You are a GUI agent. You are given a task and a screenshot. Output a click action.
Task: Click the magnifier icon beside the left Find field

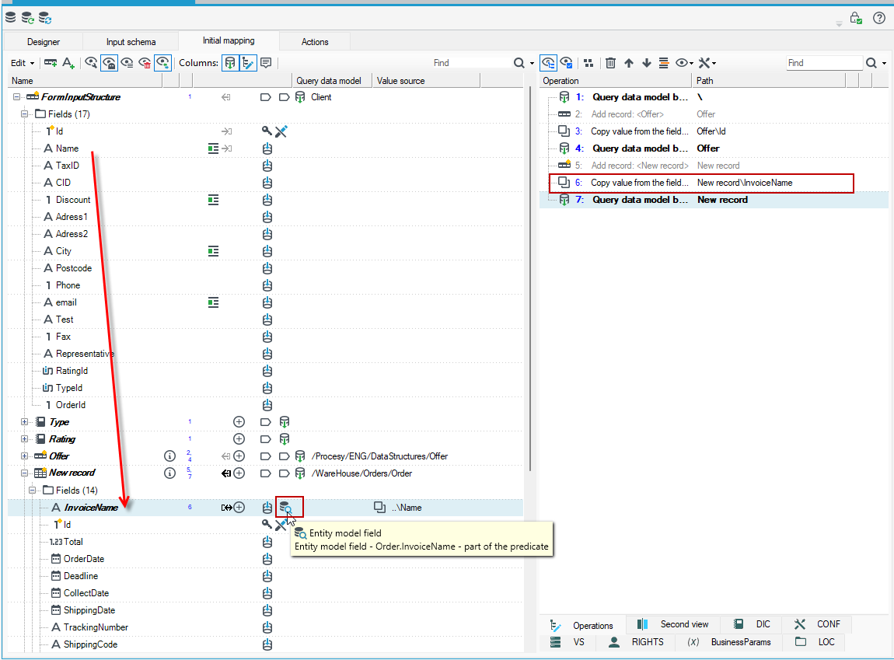pyautogui.click(x=519, y=63)
